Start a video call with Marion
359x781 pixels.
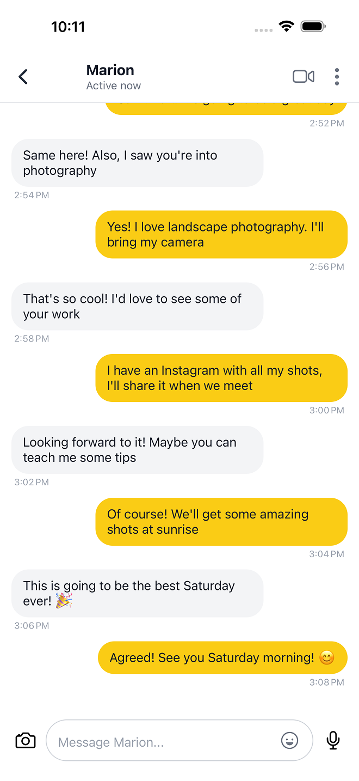303,76
